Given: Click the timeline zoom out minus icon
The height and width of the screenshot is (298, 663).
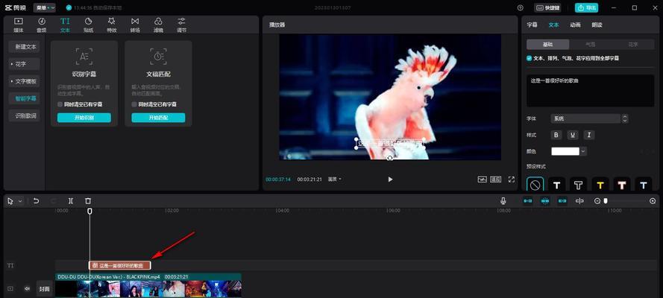Looking at the screenshot, I should [597, 201].
